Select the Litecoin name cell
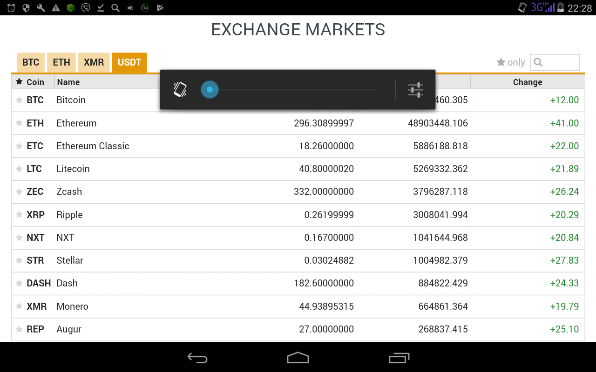The height and width of the screenshot is (372, 596). pos(73,169)
